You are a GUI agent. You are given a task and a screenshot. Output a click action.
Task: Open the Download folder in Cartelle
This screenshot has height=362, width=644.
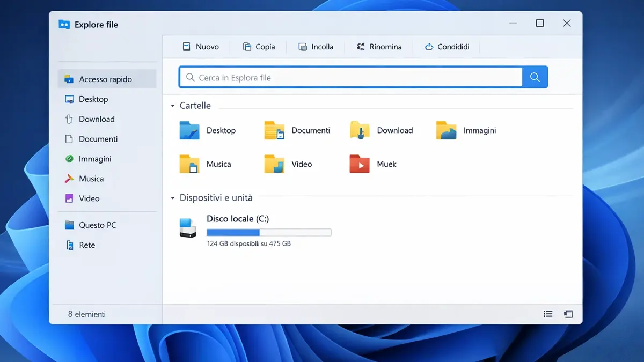click(x=360, y=130)
